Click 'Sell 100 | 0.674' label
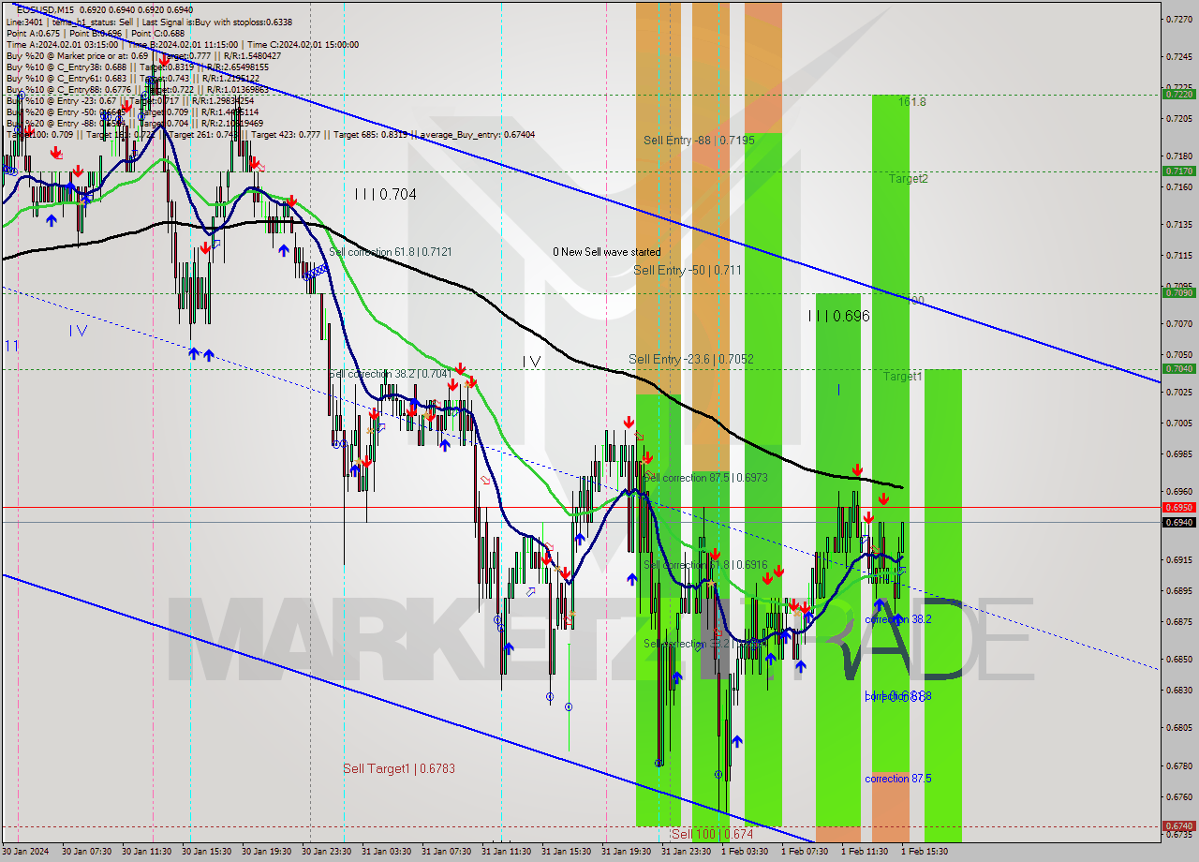The image size is (1199, 862). tap(713, 833)
